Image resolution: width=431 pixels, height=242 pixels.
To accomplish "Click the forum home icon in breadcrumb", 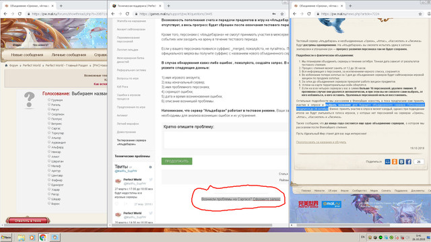I will click(x=6, y=65).
